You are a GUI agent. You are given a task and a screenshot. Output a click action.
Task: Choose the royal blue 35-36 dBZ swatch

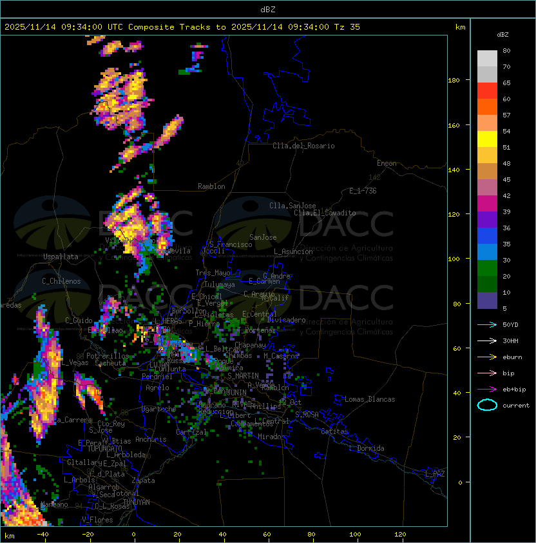click(487, 236)
